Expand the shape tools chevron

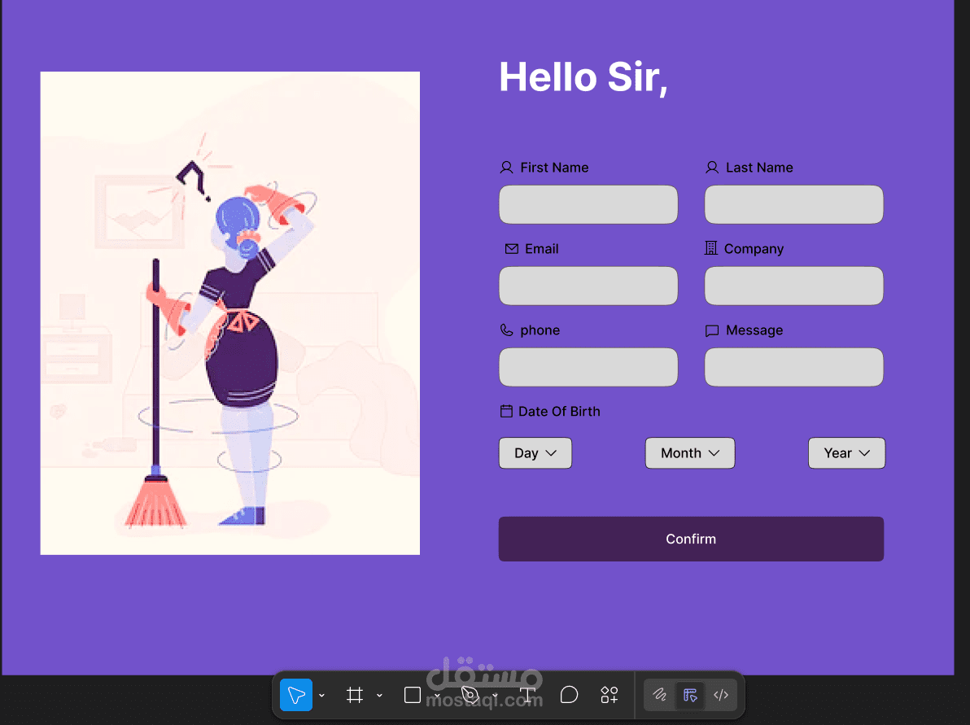click(x=437, y=696)
